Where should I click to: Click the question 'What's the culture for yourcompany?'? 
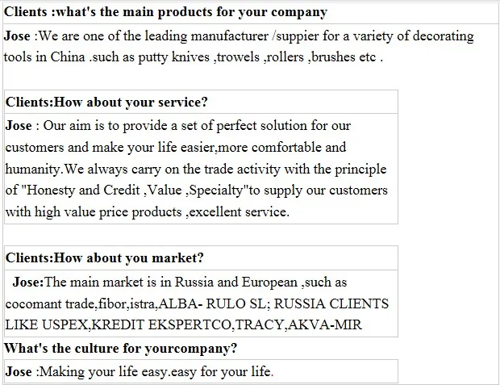click(121, 349)
